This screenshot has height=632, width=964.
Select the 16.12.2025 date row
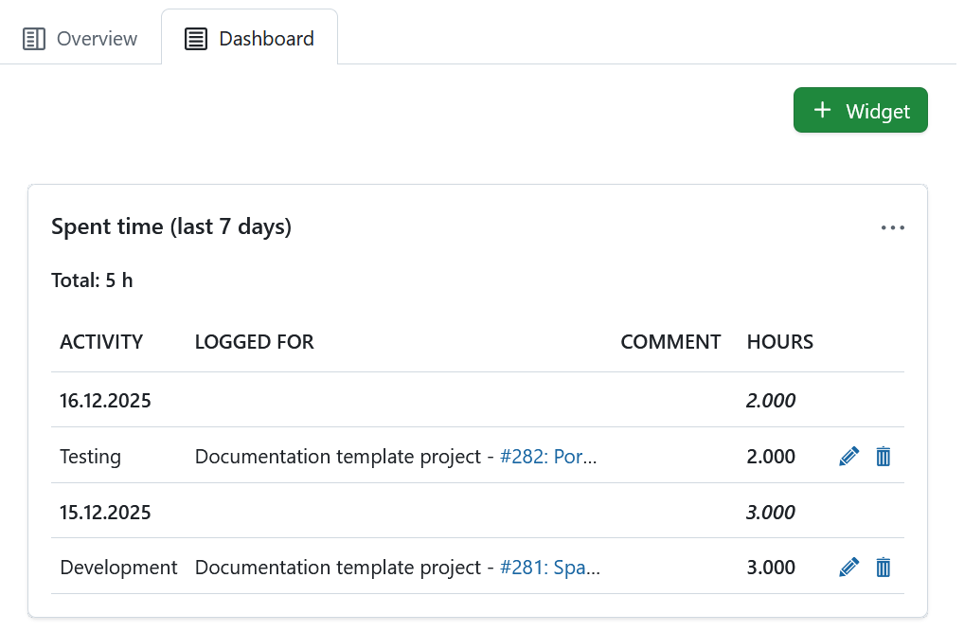105,400
